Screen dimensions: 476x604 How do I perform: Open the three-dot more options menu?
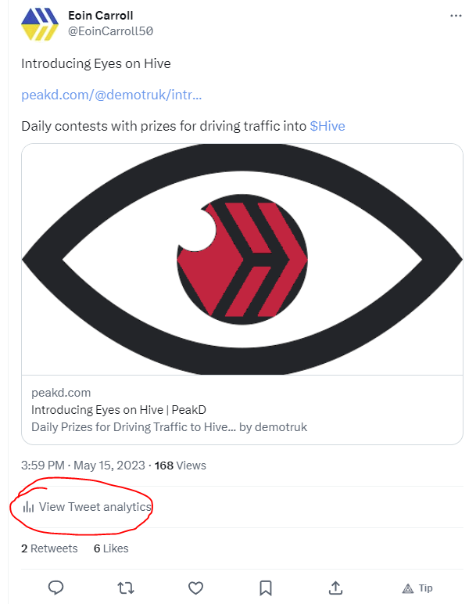coord(456,16)
